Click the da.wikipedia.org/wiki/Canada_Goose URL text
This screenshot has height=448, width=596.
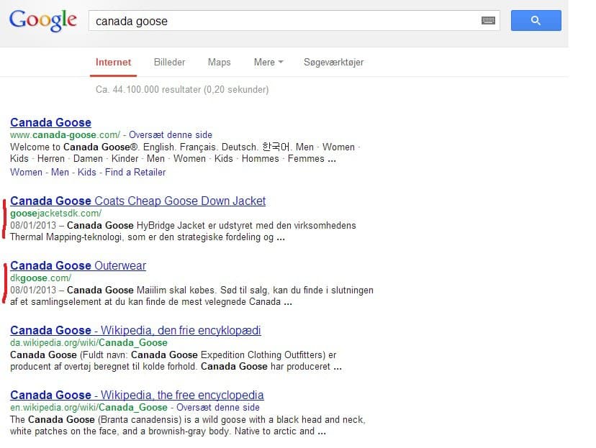pos(89,343)
